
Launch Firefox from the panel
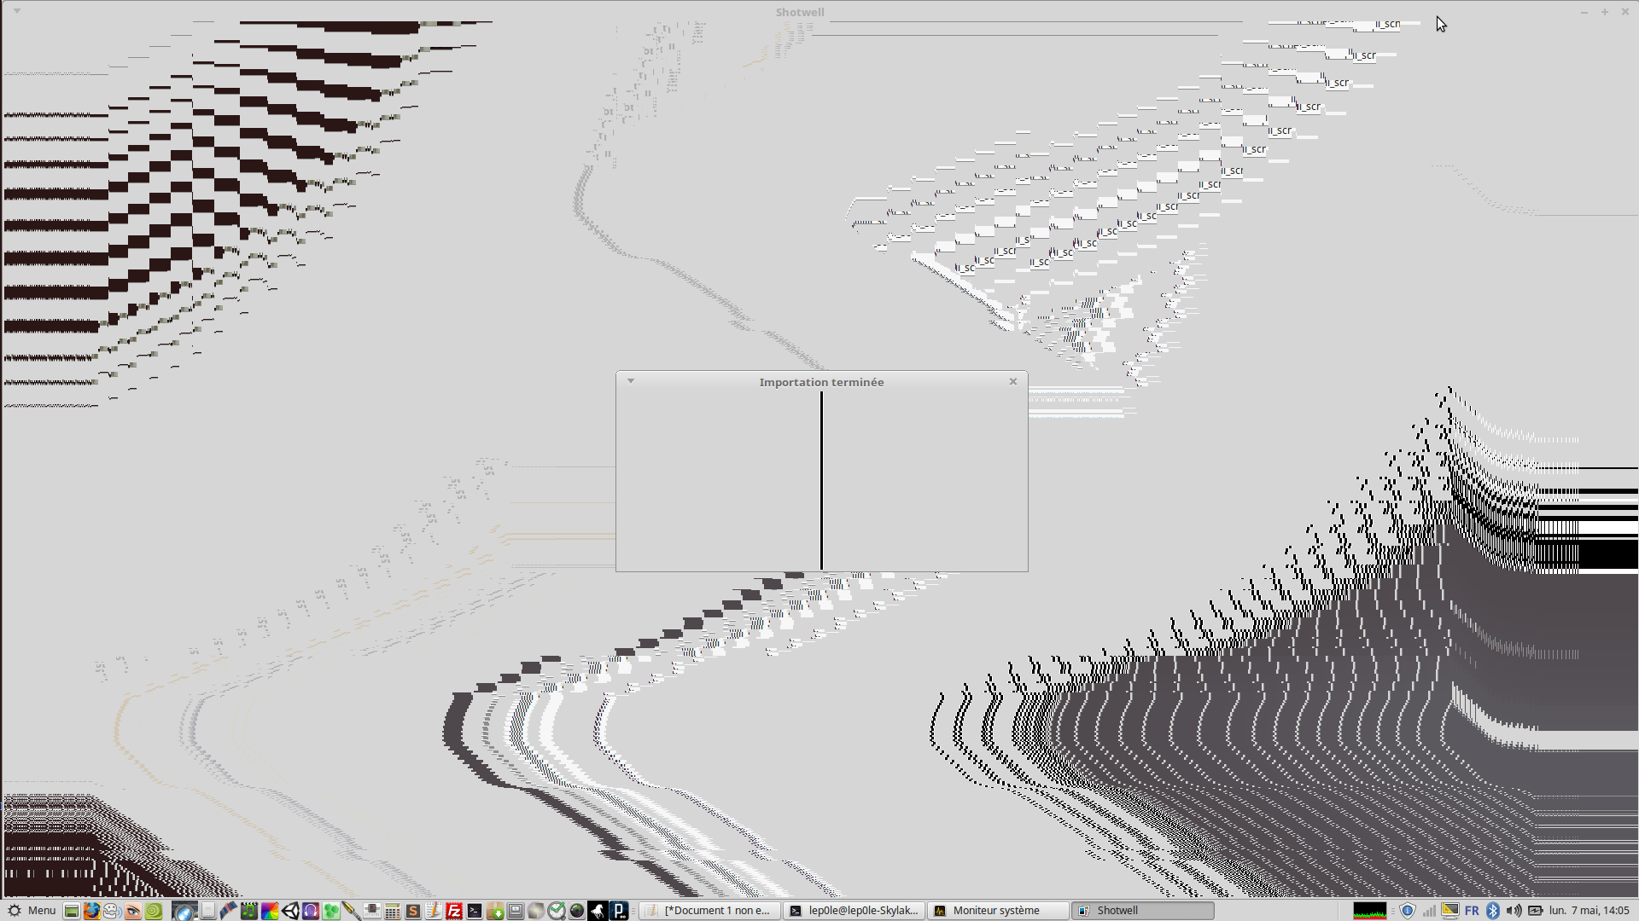pos(91,911)
